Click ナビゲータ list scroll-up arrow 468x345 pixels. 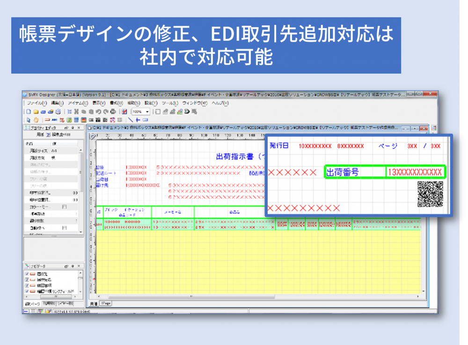coord(80,273)
